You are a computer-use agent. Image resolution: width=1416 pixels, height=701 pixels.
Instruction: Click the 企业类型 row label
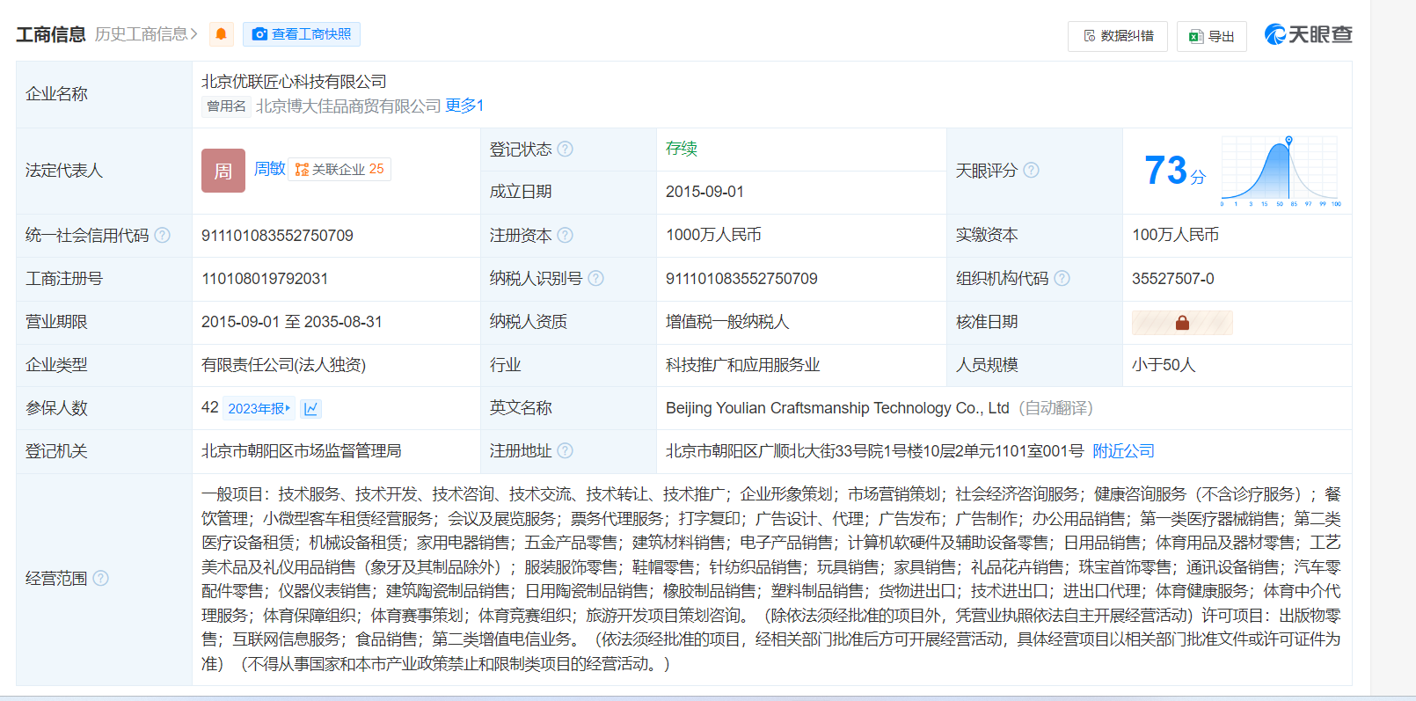[x=56, y=365]
